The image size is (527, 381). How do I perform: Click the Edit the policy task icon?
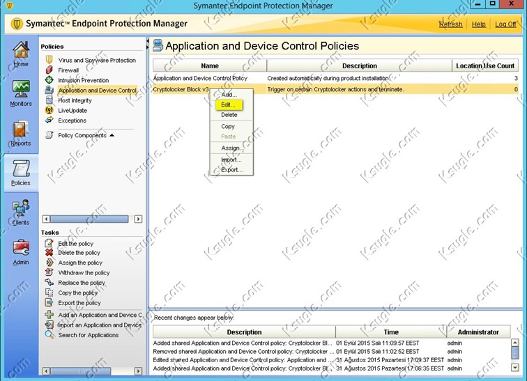49,243
